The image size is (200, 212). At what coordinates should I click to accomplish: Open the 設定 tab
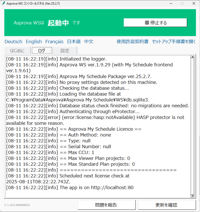click(x=65, y=51)
